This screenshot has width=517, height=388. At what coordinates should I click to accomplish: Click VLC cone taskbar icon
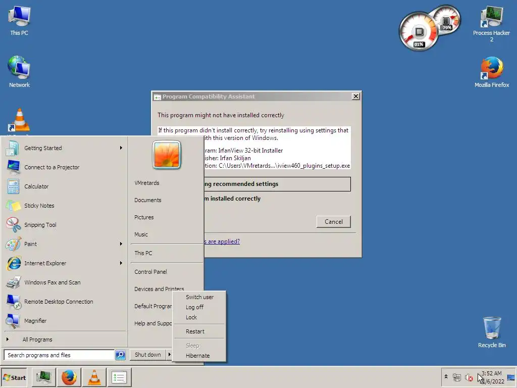click(94, 377)
